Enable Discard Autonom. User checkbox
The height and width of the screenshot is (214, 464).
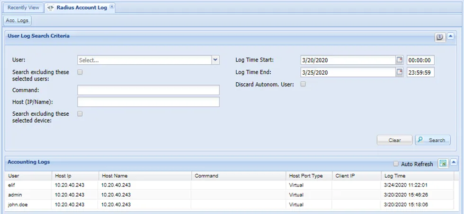point(303,84)
